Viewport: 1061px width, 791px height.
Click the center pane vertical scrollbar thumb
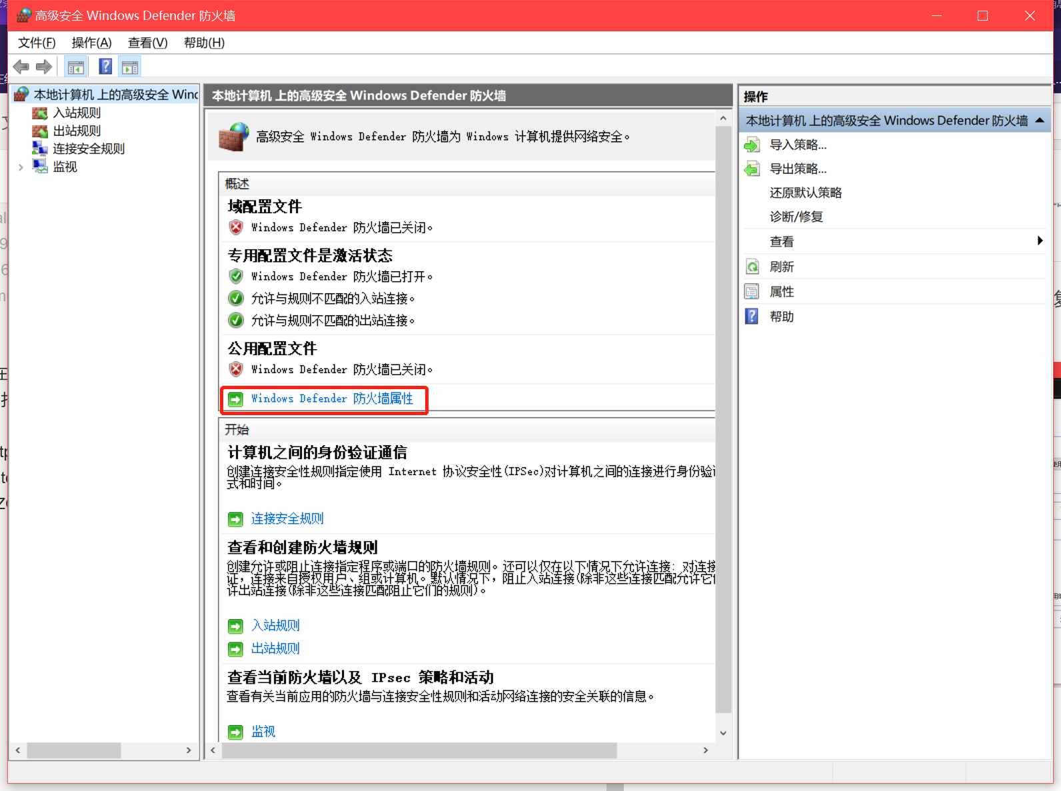723,419
